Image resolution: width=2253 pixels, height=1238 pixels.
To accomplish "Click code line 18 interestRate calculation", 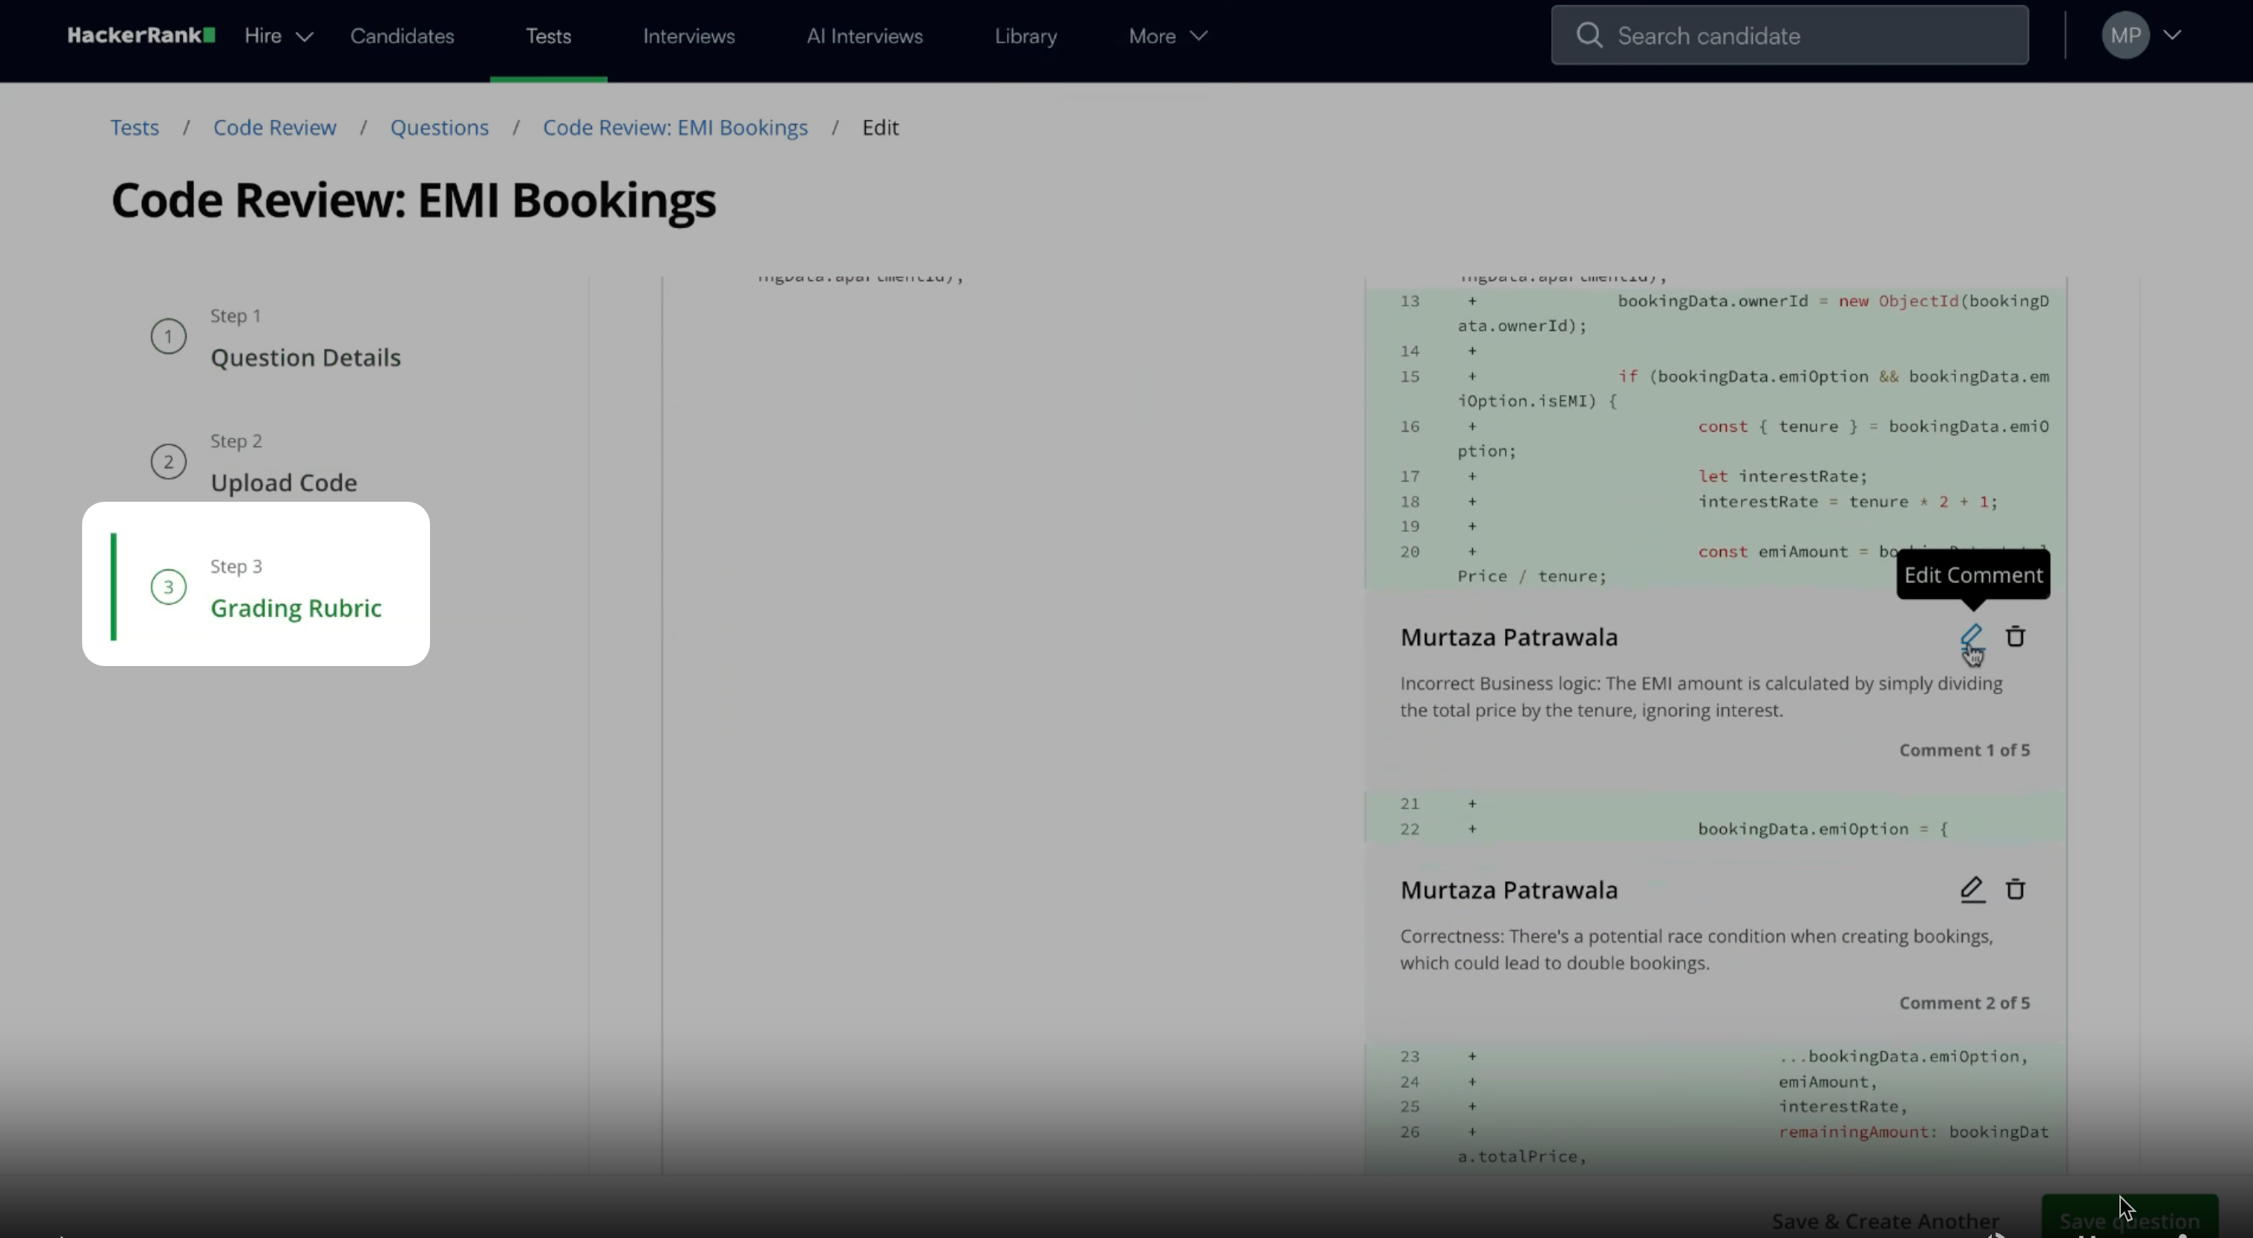I will pyautogui.click(x=1845, y=503).
